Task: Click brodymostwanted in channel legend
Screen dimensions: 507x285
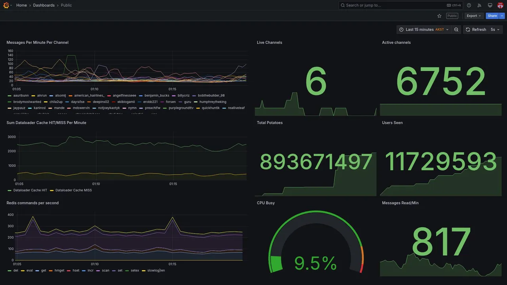Action: click(27, 102)
